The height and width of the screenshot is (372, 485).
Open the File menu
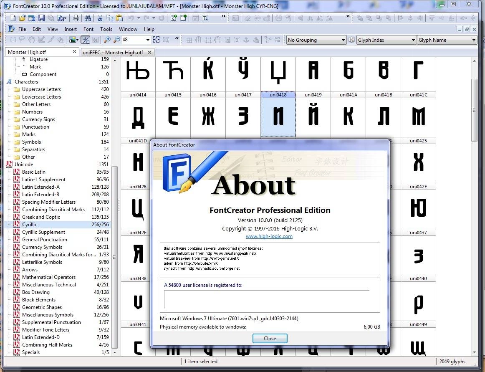click(x=22, y=29)
